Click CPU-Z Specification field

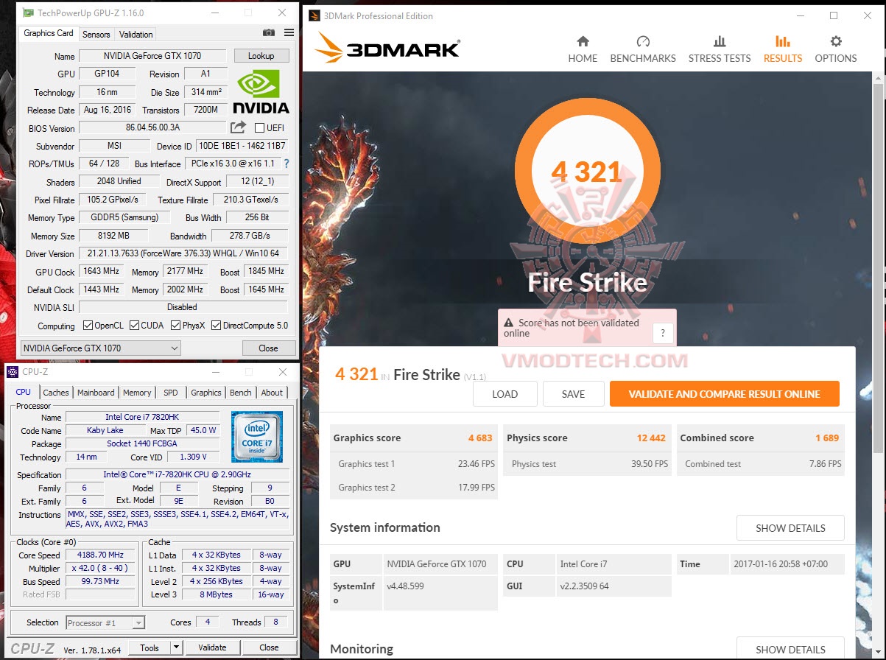click(177, 474)
